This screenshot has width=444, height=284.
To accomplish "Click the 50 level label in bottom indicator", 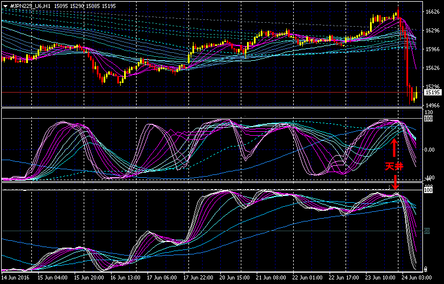I will 427,231.
